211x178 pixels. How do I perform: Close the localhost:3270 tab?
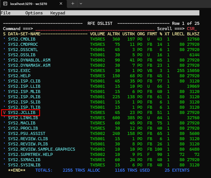(61, 4)
